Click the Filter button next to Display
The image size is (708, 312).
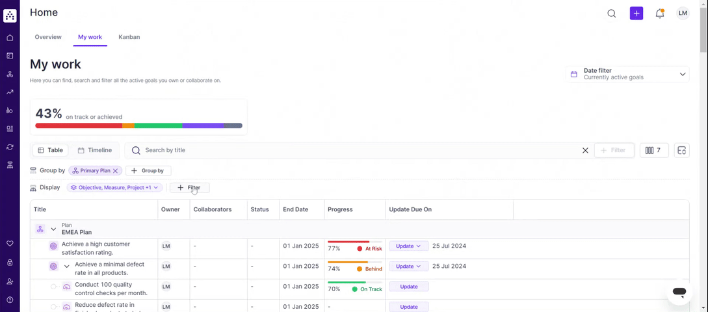[190, 188]
